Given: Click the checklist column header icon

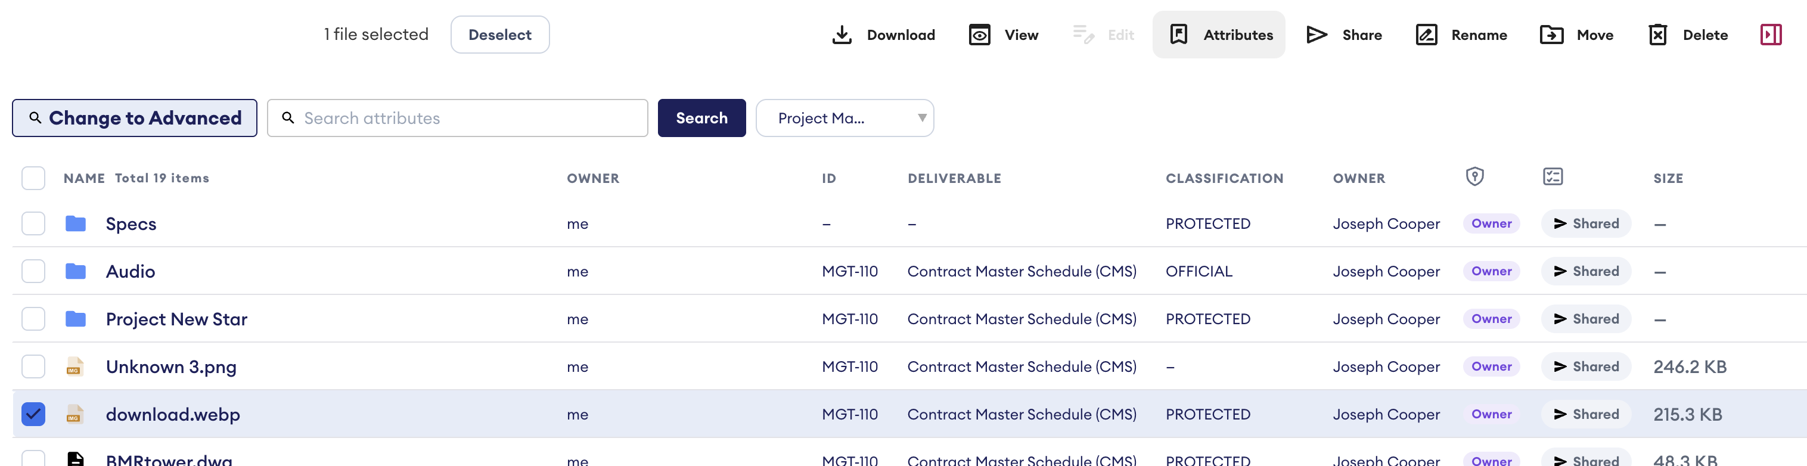Looking at the screenshot, I should (1553, 177).
